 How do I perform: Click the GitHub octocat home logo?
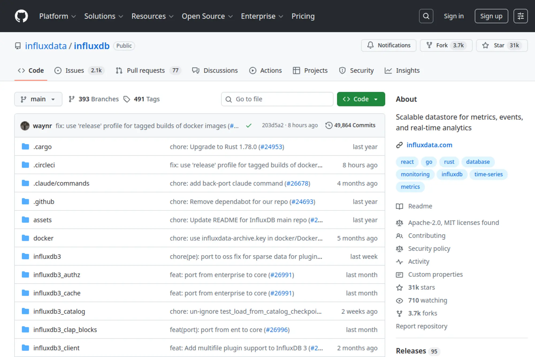21,16
